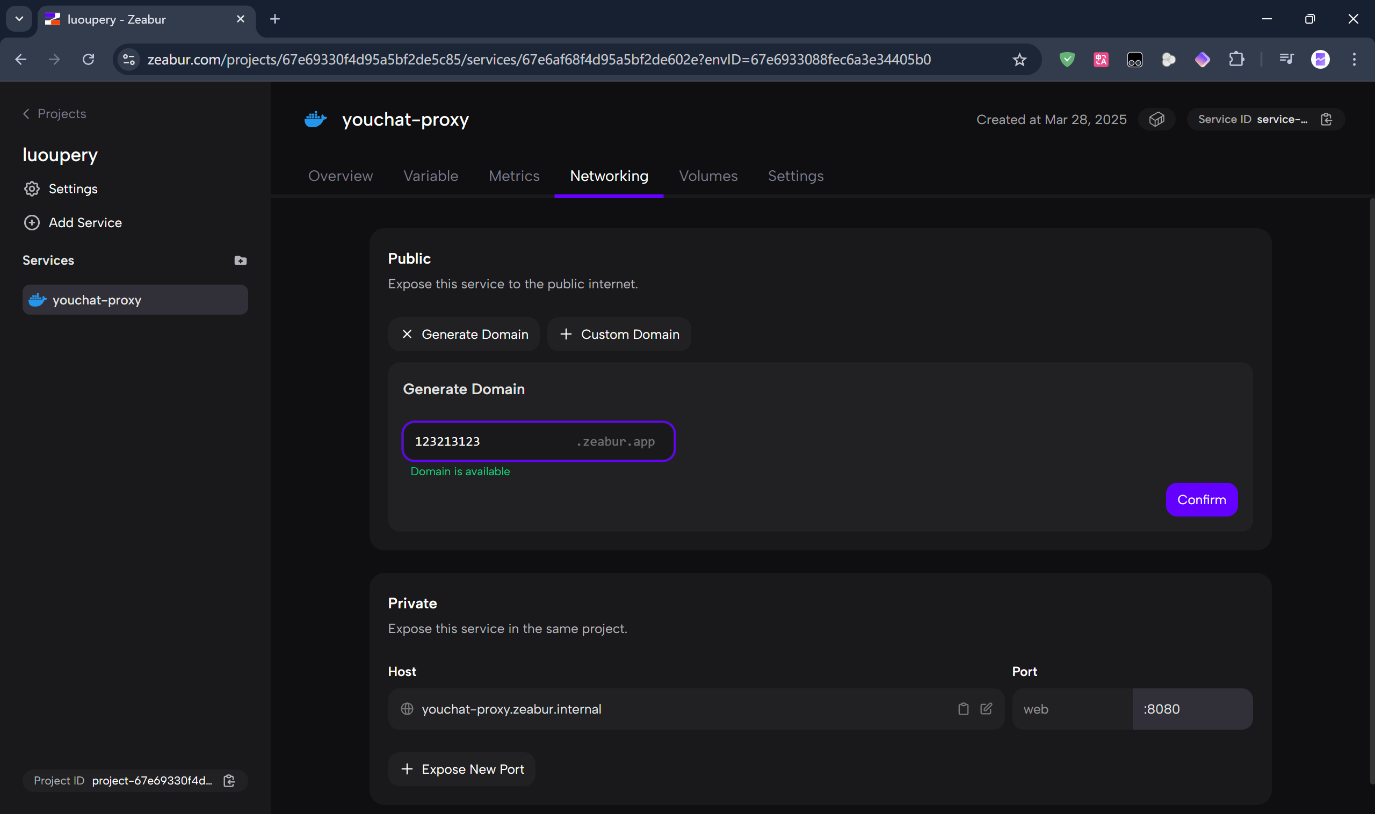Click the cube icon near creation date

point(1156,119)
